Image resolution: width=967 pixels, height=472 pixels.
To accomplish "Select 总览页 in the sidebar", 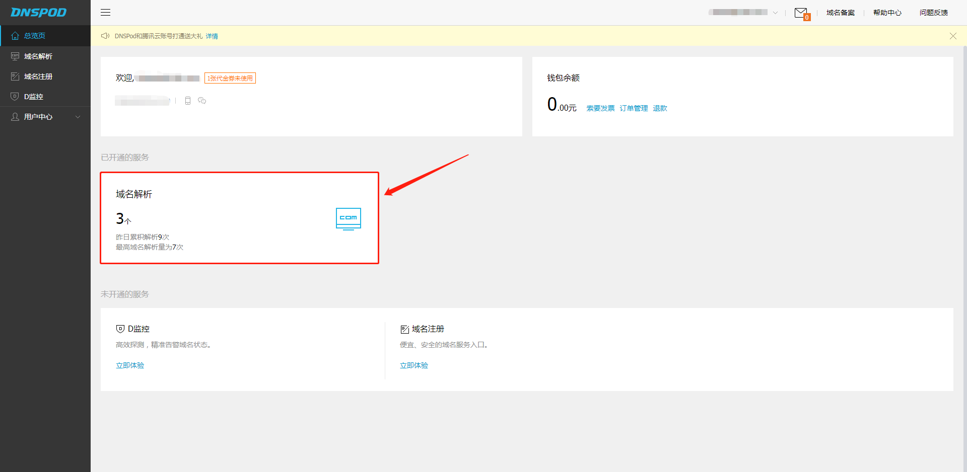I will 35,36.
